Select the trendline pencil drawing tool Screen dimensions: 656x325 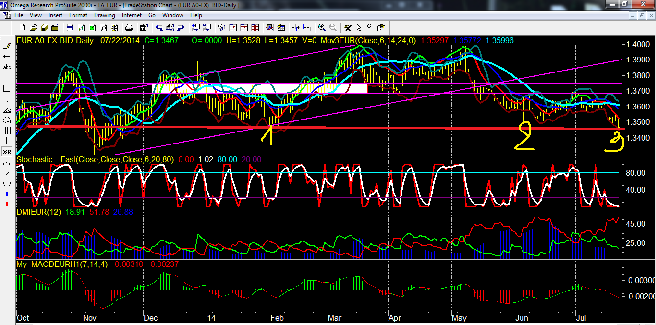click(x=7, y=46)
